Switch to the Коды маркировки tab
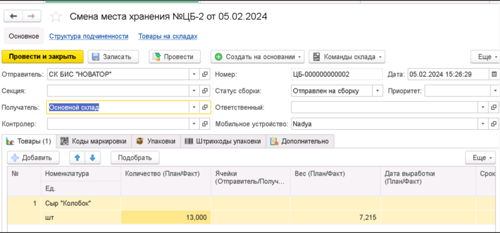This screenshot has height=233, width=500. [94, 141]
